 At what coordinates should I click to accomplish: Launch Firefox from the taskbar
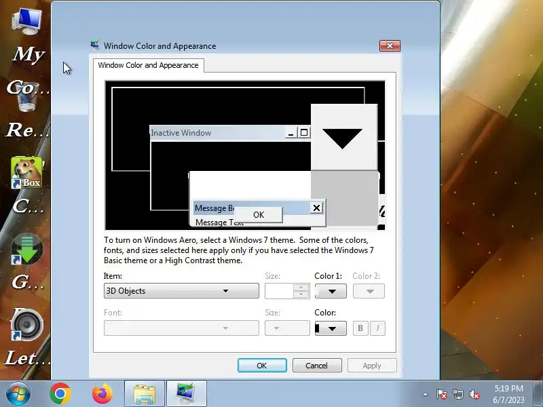click(x=102, y=394)
